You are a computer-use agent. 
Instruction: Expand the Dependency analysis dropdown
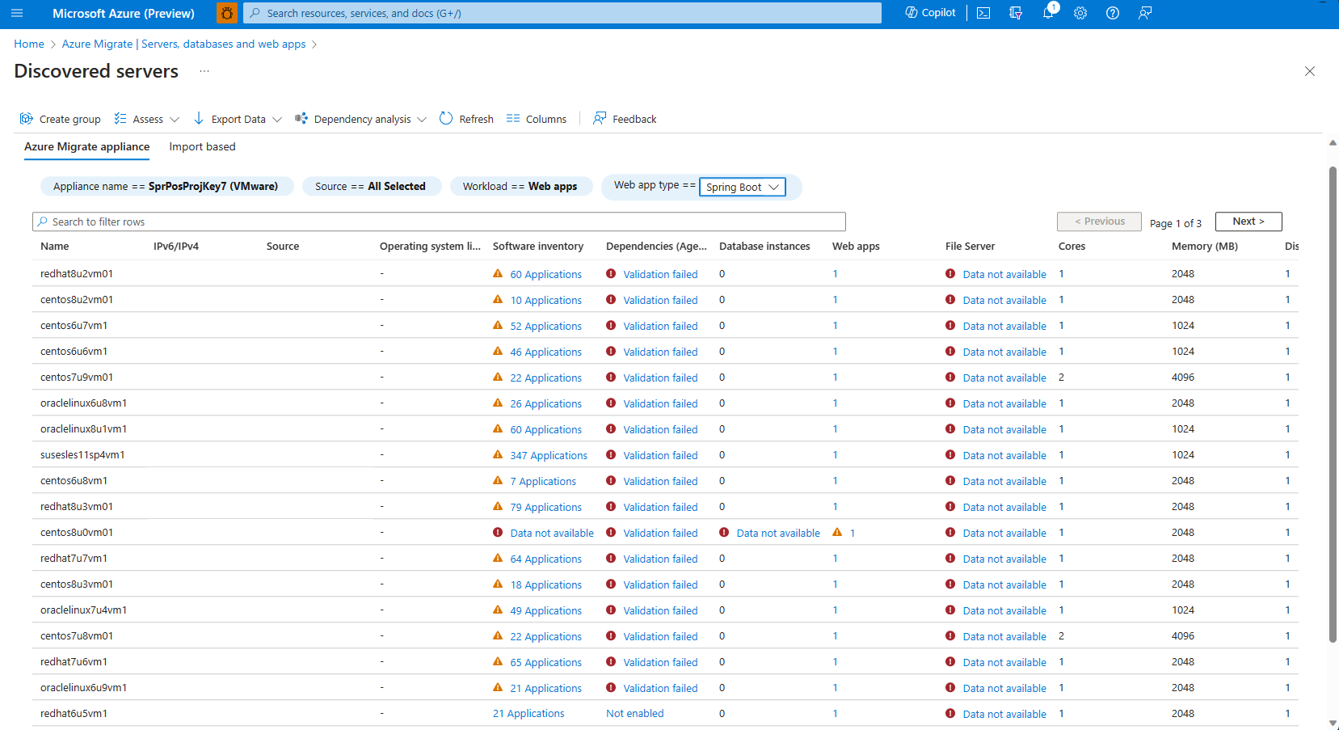(422, 119)
